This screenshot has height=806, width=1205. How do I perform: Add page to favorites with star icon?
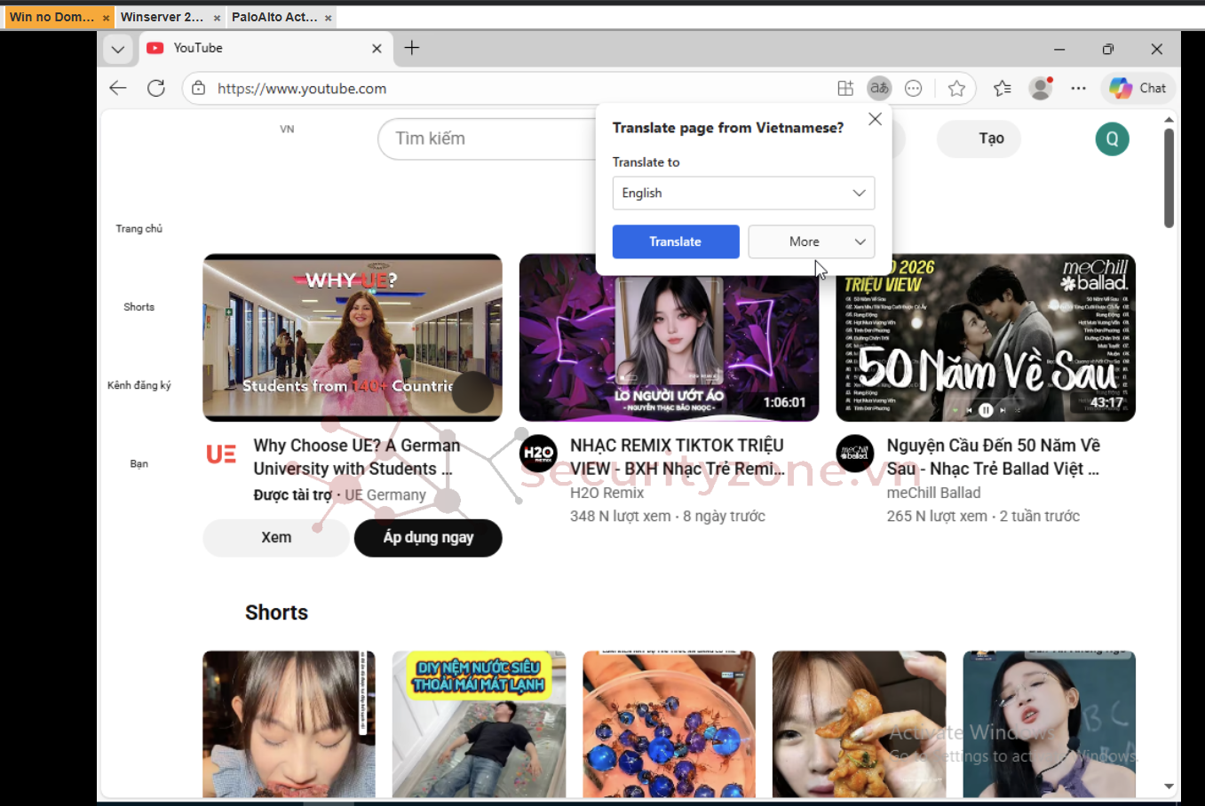(956, 88)
